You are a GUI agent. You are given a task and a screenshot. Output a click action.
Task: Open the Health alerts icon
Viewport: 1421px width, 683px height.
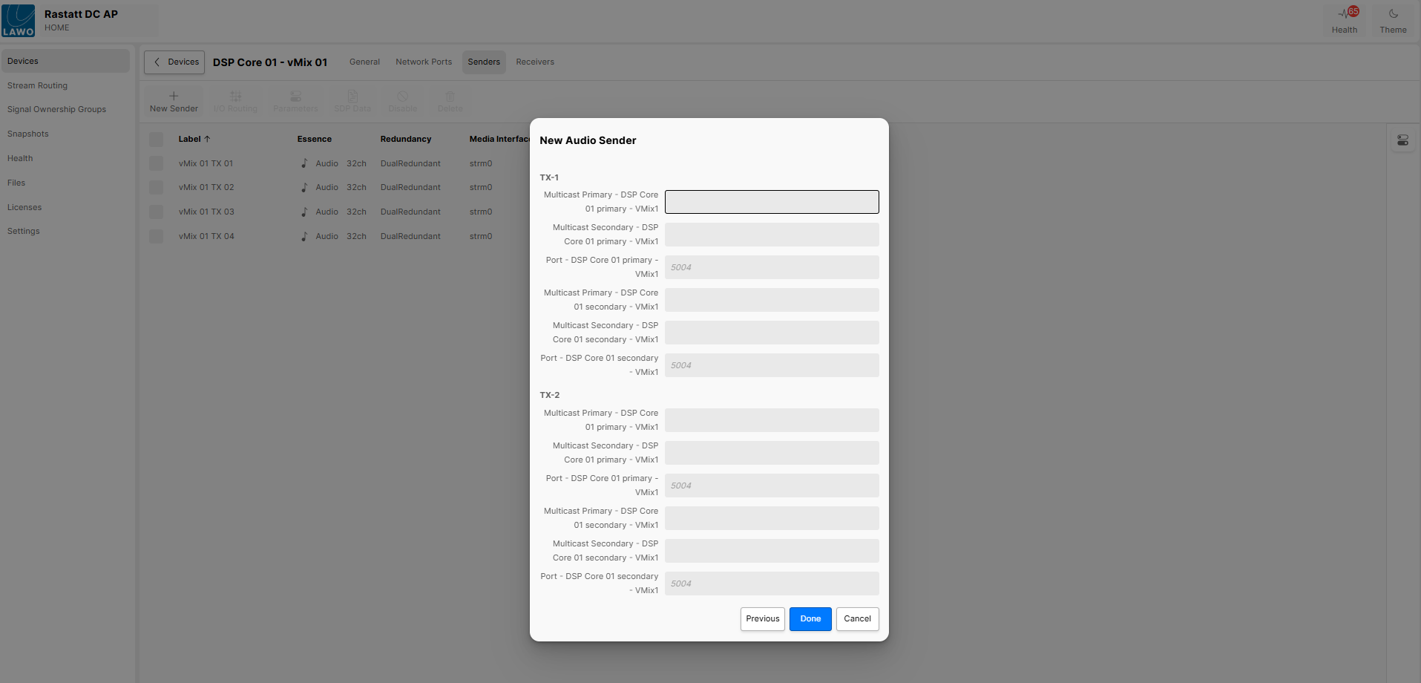pos(1344,14)
